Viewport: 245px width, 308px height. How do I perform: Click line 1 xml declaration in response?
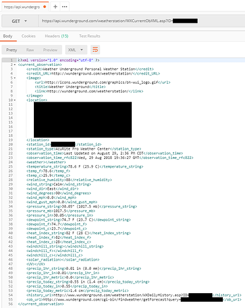pyautogui.click(x=58, y=60)
